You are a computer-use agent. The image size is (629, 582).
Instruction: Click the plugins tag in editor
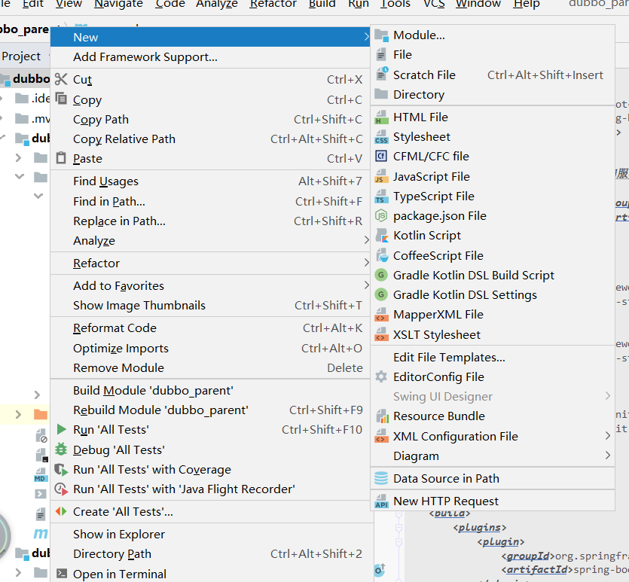pyautogui.click(x=480, y=528)
